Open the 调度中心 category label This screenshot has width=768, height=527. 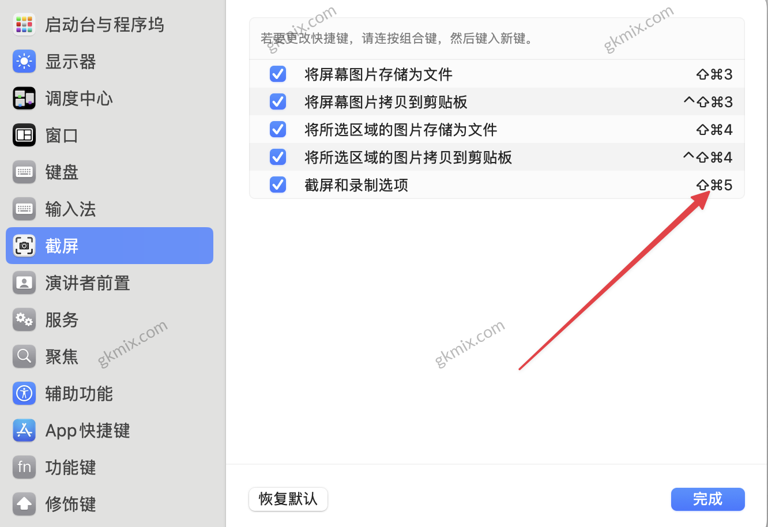[x=79, y=99]
